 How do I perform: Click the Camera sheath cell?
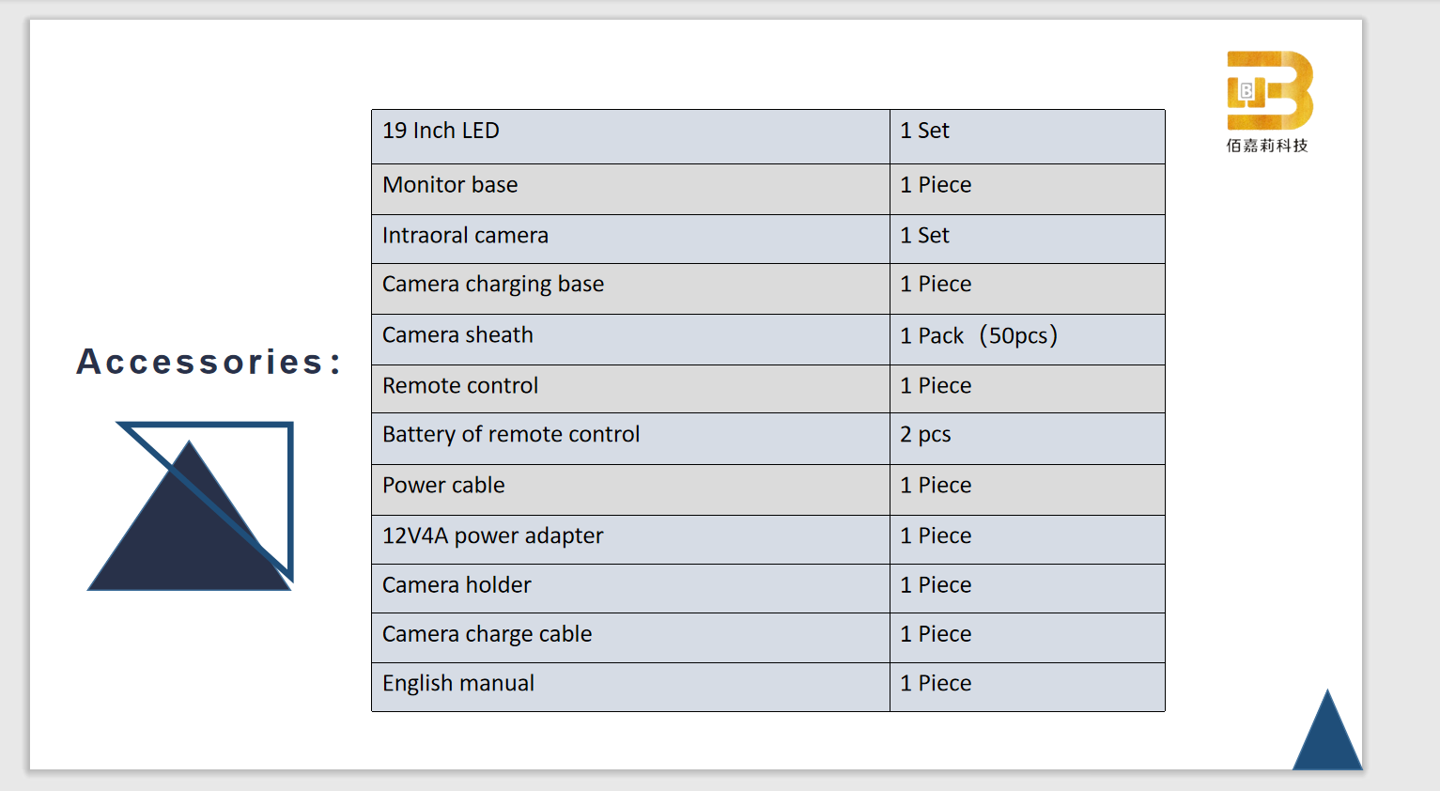(630, 340)
